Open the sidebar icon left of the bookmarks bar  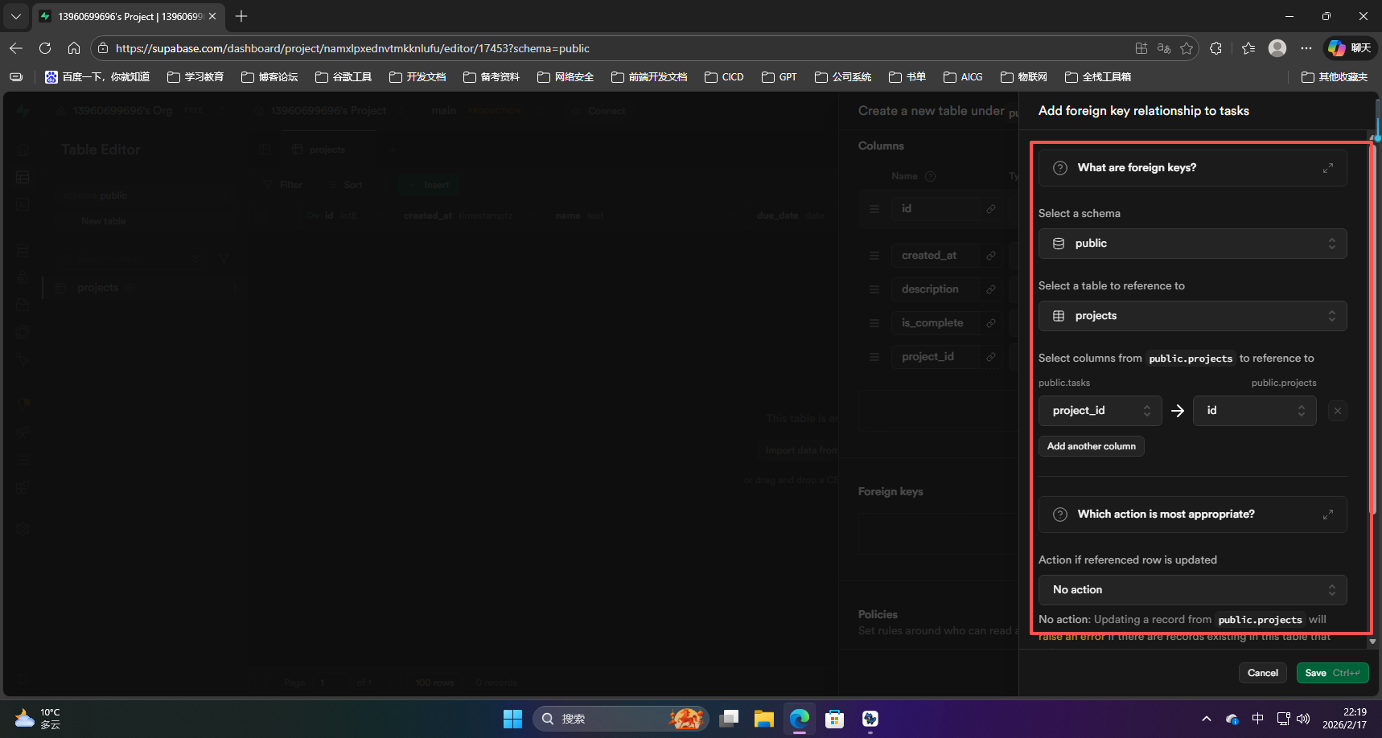[16, 77]
